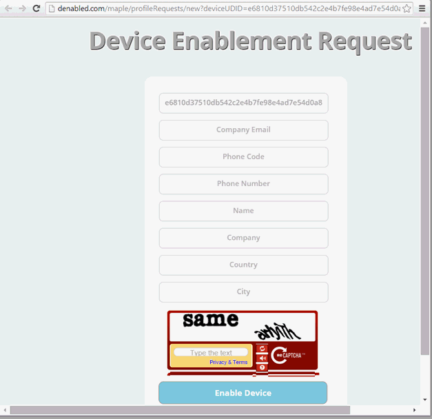Click into the Phone Number field
This screenshot has width=432, height=419.
point(243,183)
